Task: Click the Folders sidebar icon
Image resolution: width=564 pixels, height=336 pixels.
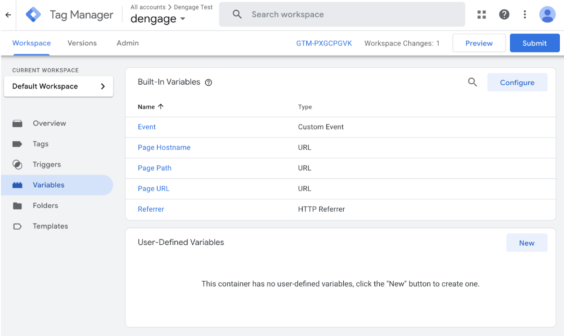Action: pyautogui.click(x=17, y=206)
